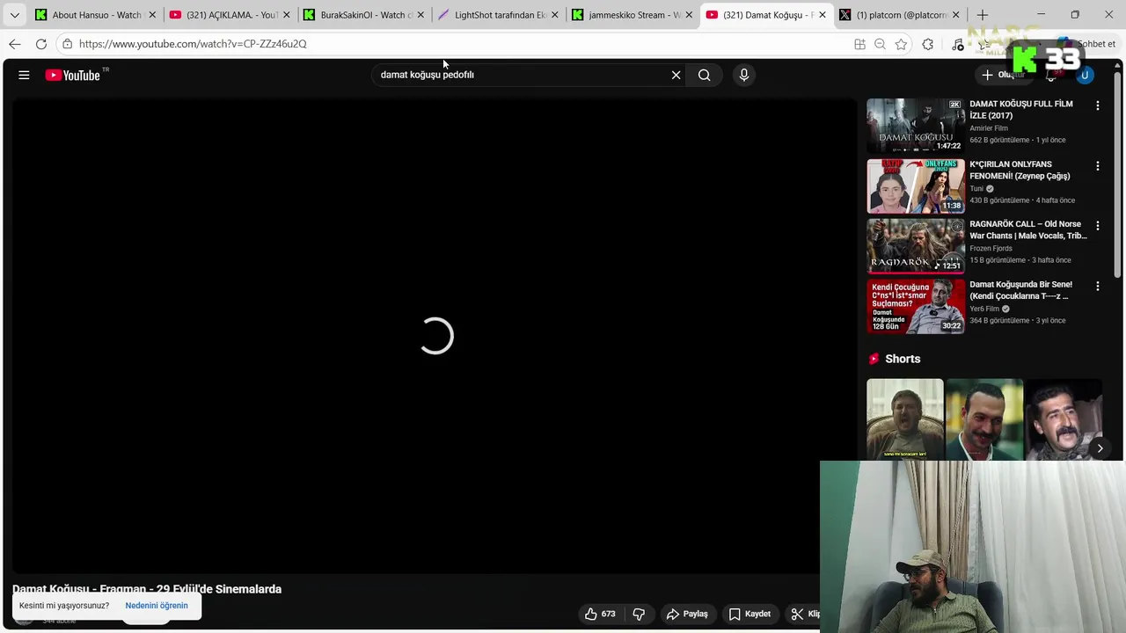Open the Oluştur create button
The height and width of the screenshot is (633, 1126).
[1005, 75]
